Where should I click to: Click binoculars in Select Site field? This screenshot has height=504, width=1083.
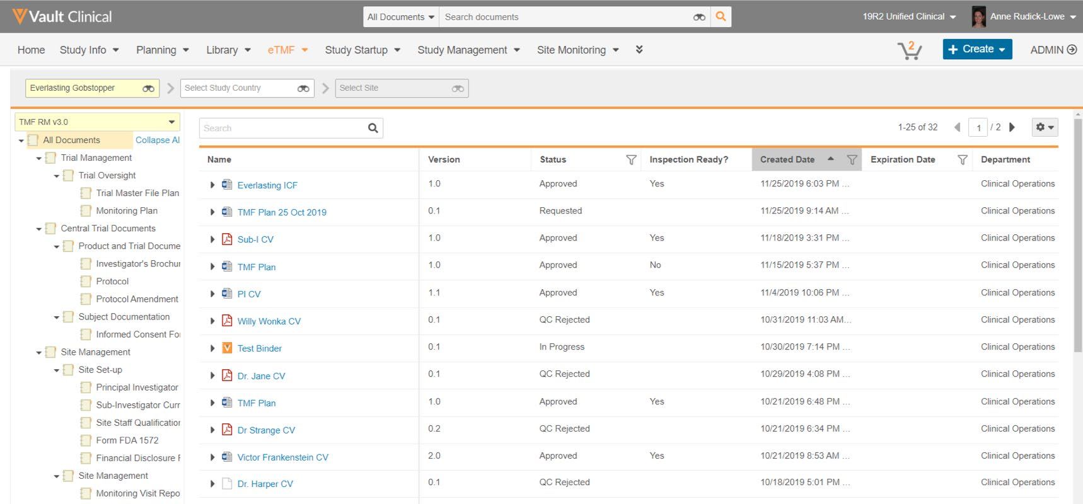458,88
